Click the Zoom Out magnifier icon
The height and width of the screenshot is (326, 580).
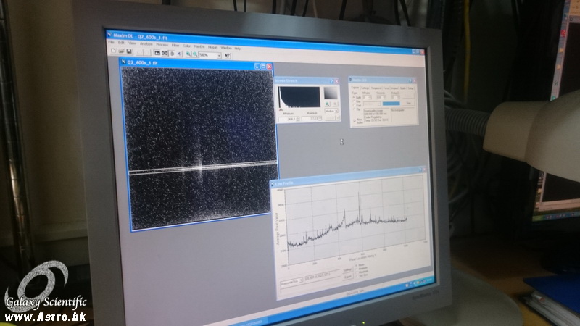coord(195,54)
